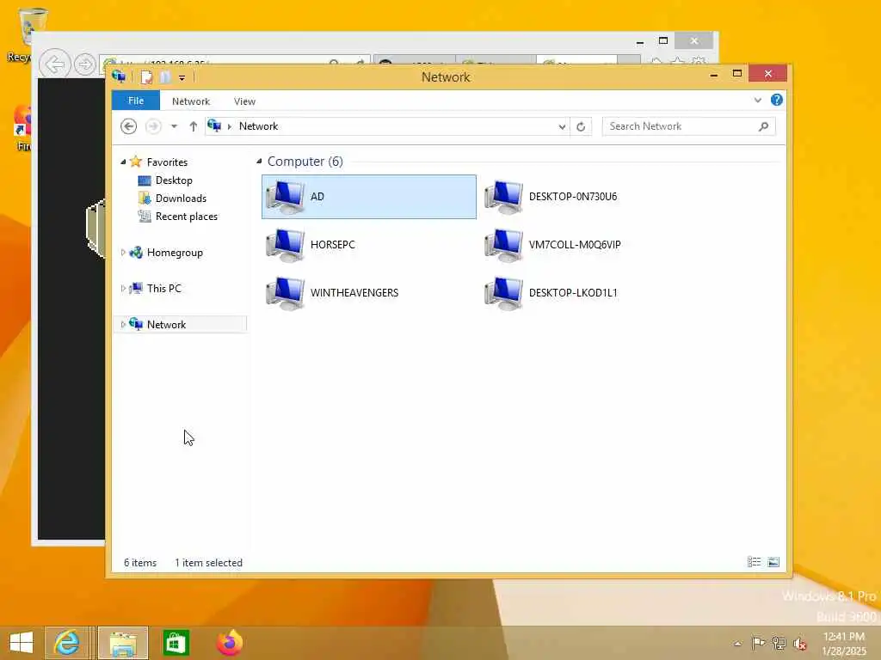Close the browser window behind

tap(694, 40)
